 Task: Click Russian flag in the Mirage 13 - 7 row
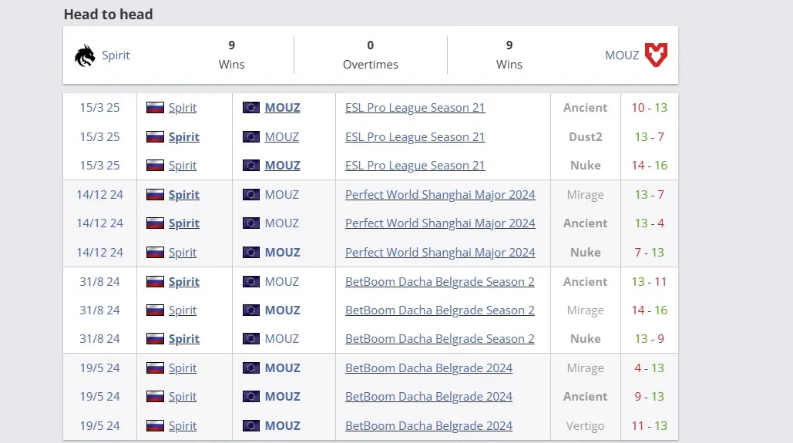click(155, 195)
